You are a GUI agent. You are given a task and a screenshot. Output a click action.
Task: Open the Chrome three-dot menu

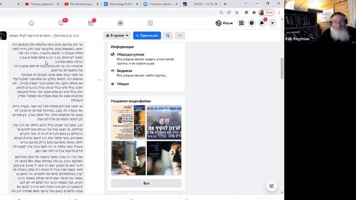pos(279,12)
